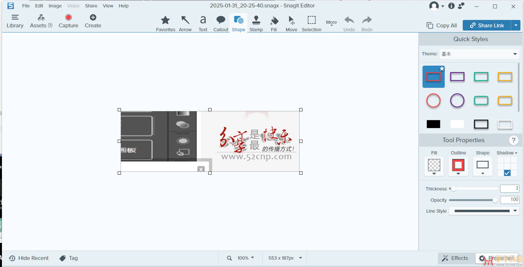The width and height of the screenshot is (524, 267).
Task: Select the Fill bucket tool
Action: [274, 23]
